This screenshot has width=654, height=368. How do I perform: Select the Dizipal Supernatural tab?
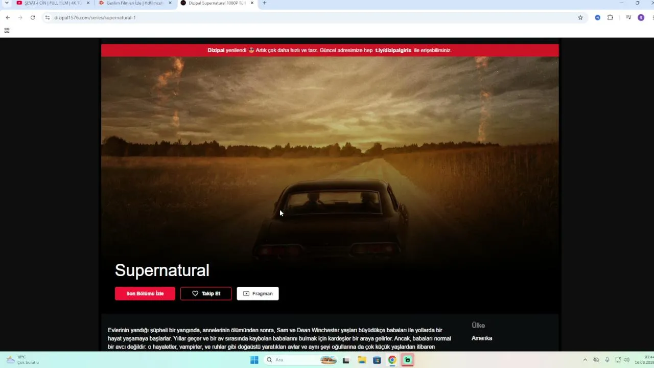tap(217, 3)
